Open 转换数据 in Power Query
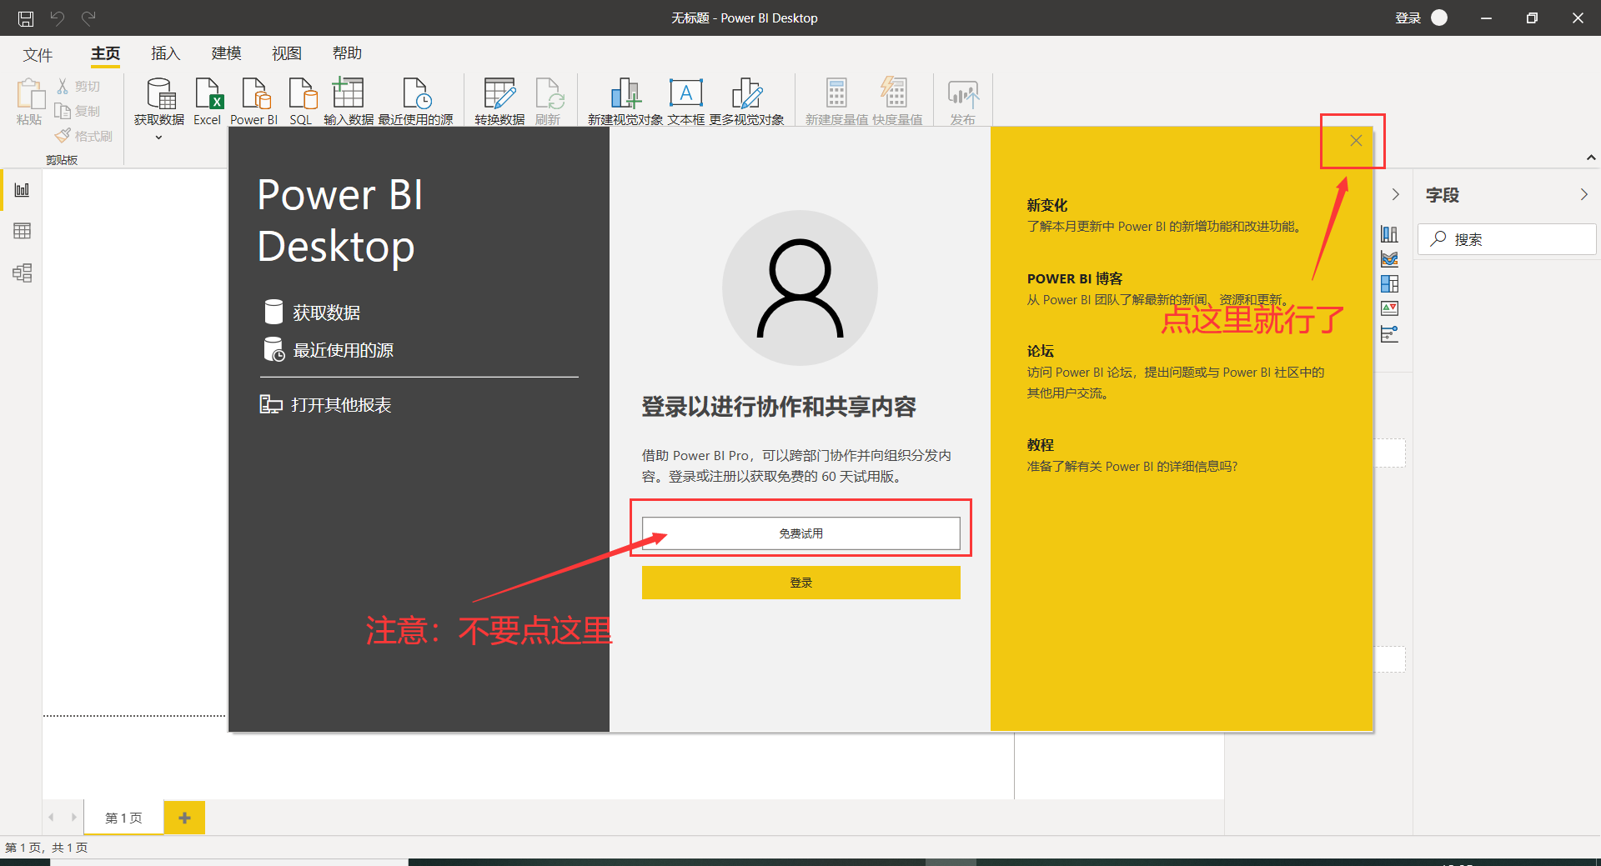The height and width of the screenshot is (866, 1601). (499, 100)
